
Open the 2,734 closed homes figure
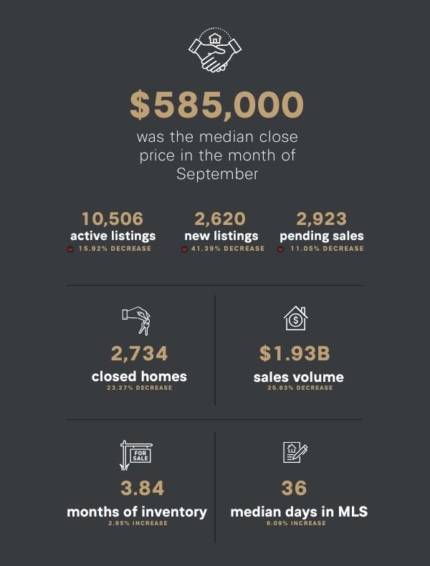coord(139,354)
